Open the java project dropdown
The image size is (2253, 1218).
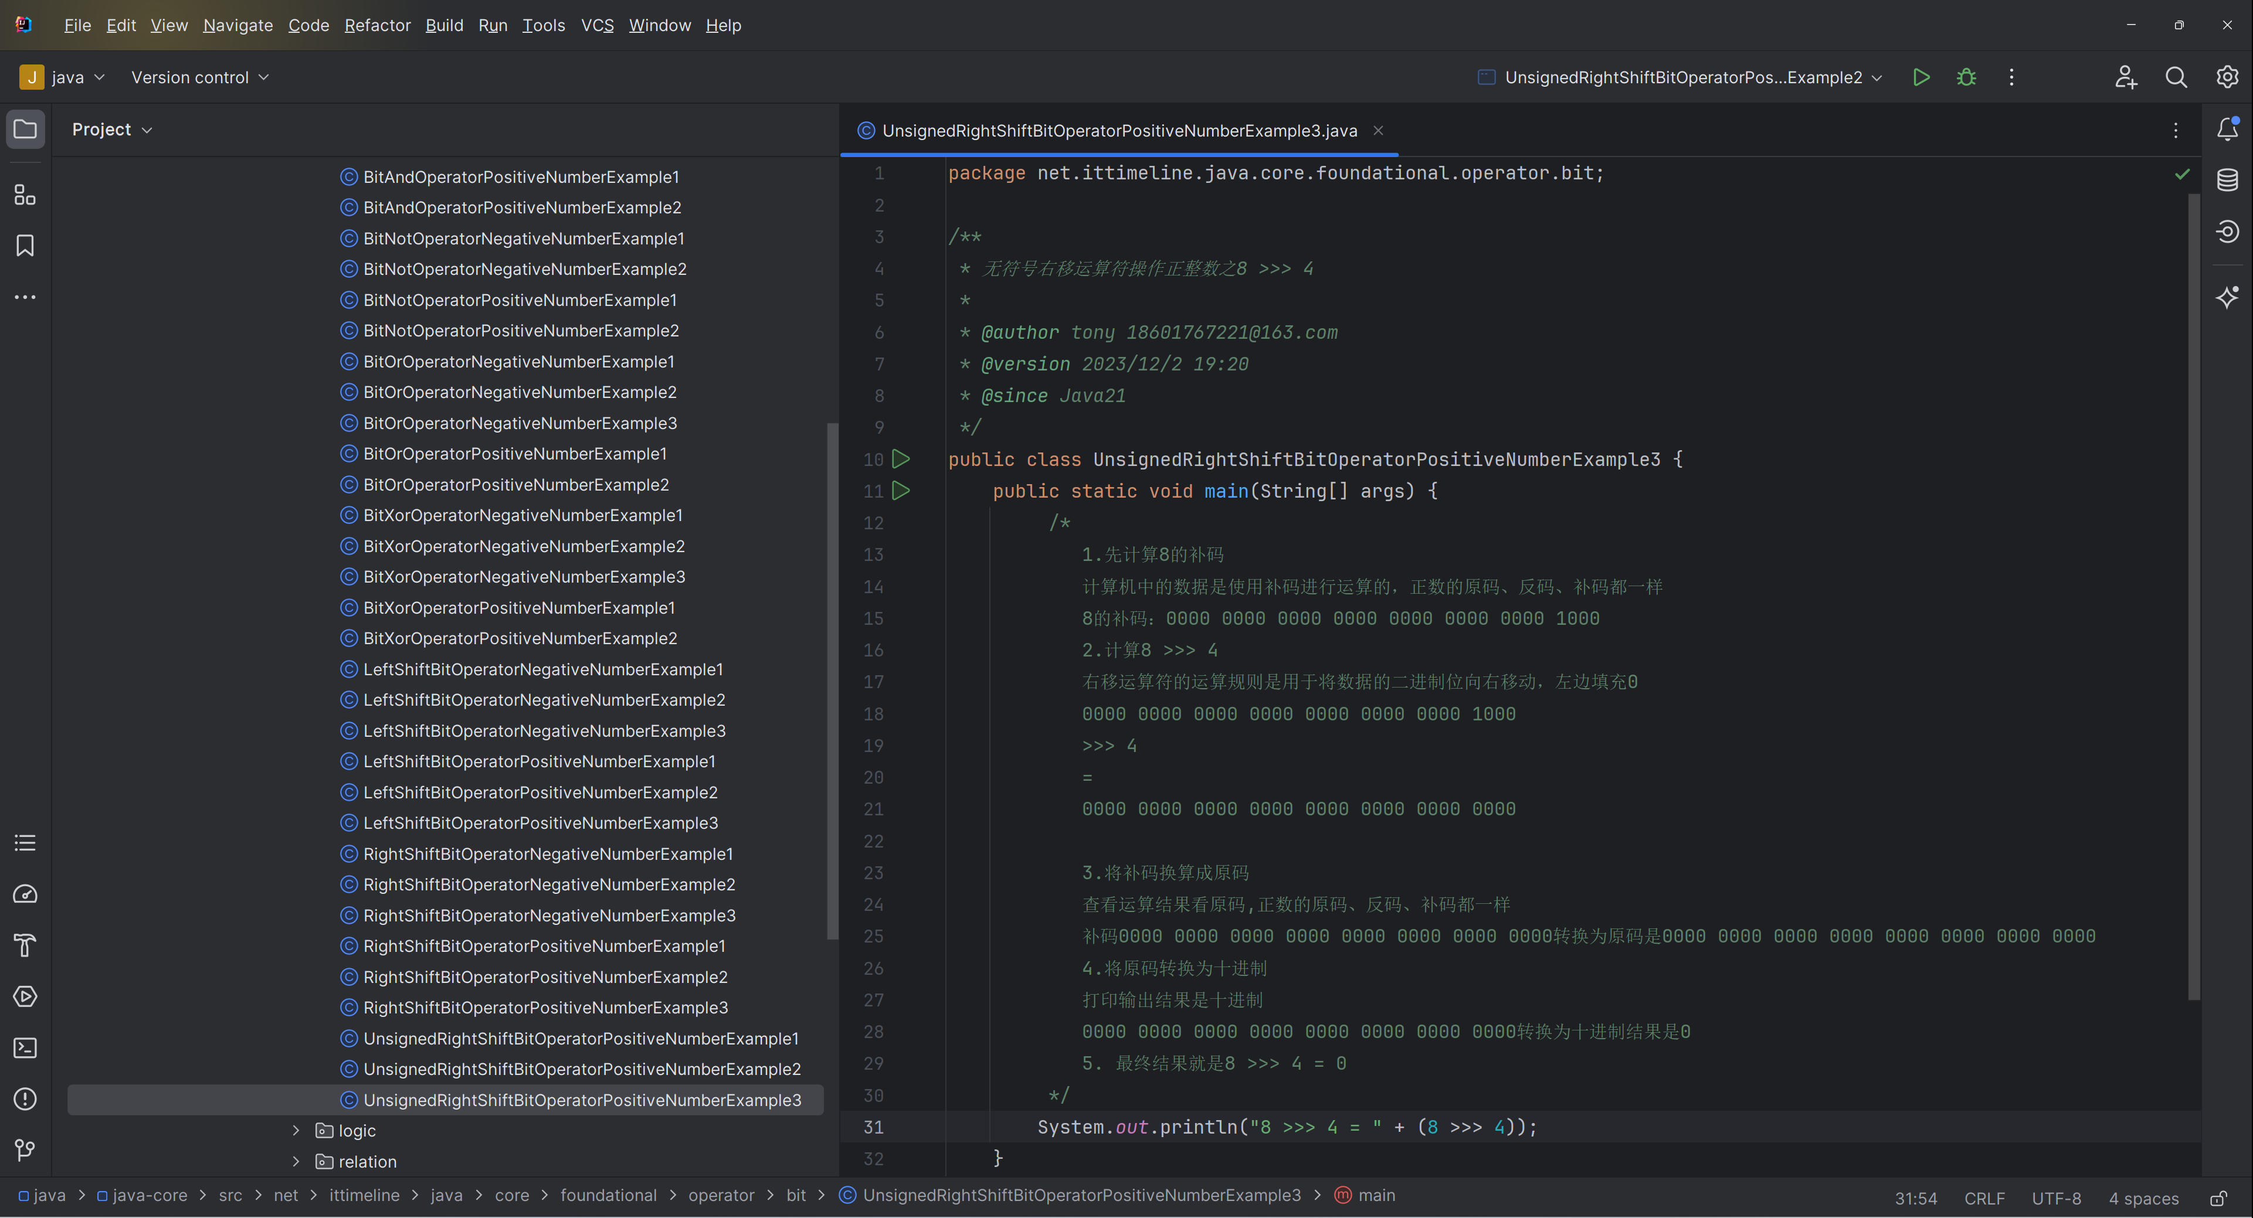[63, 77]
